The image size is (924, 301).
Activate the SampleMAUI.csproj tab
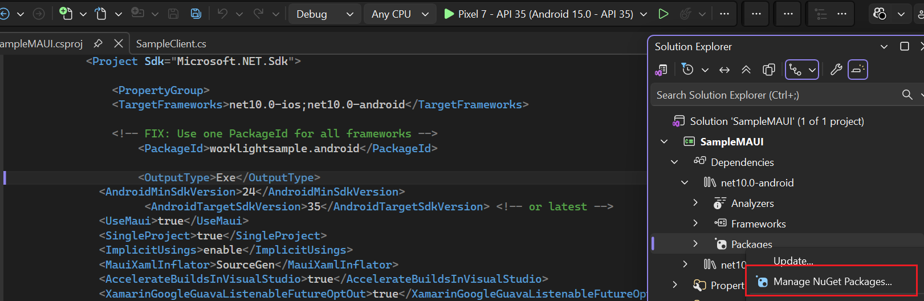41,44
